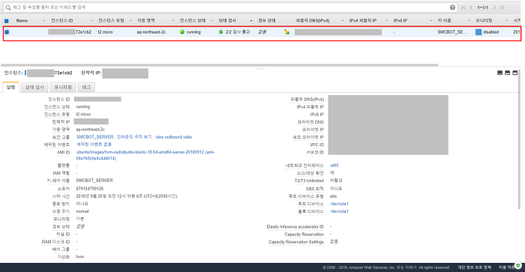Jump to last page of instances
Image resolution: width=525 pixels, height=272 pixels.
(502, 7)
